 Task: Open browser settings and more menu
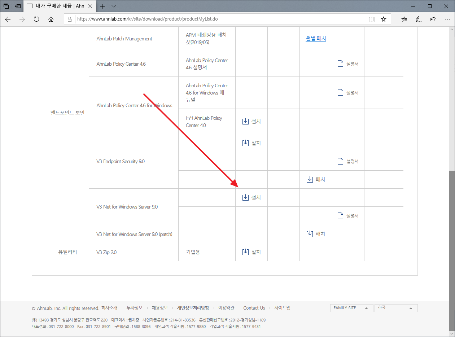[x=447, y=19]
